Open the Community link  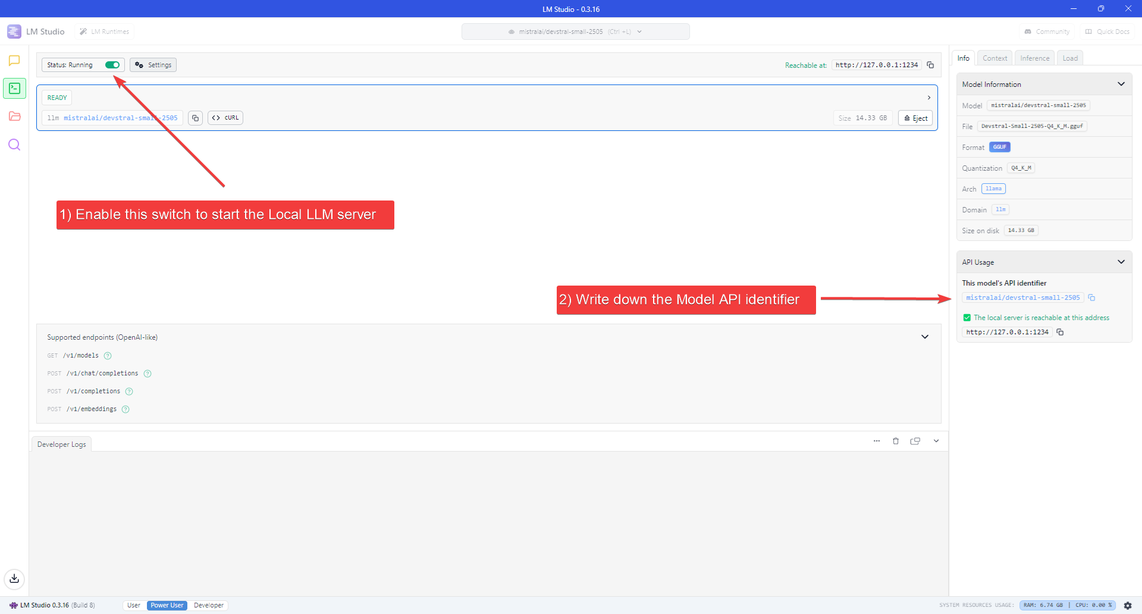[1047, 32]
